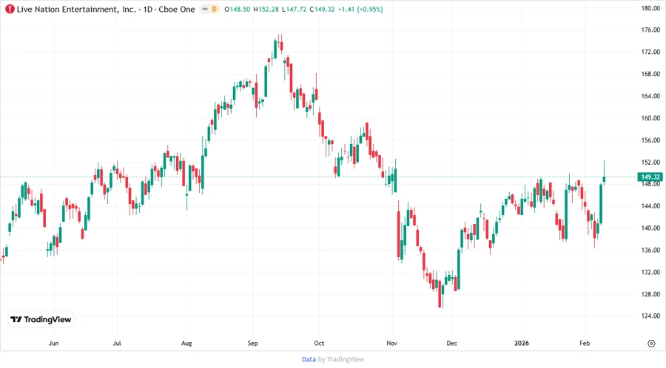Click the 124.00 price axis label
666x368 pixels.
(x=650, y=316)
